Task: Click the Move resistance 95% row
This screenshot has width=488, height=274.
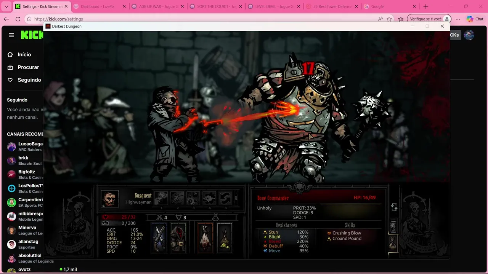Action: pos(286,250)
